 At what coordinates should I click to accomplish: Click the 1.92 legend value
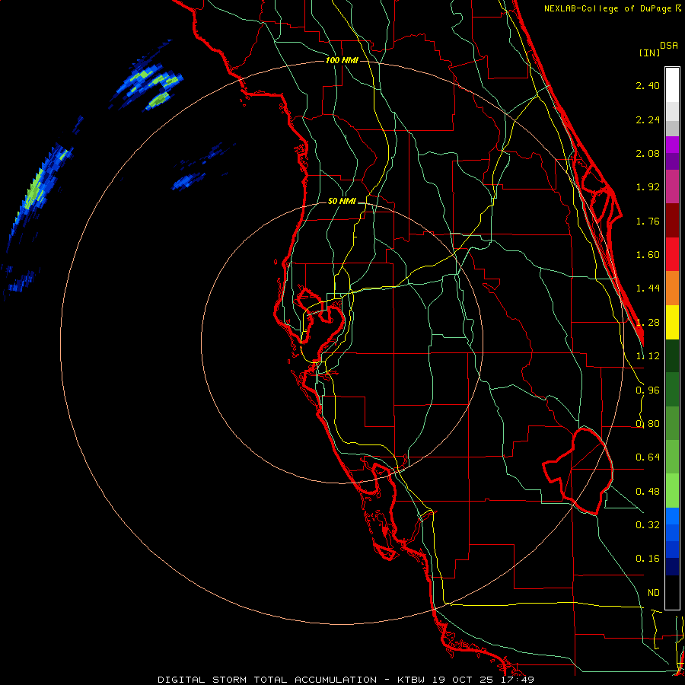click(x=648, y=187)
